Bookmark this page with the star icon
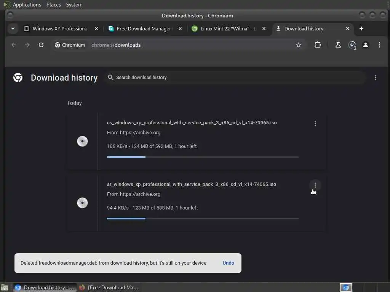 coord(299,45)
